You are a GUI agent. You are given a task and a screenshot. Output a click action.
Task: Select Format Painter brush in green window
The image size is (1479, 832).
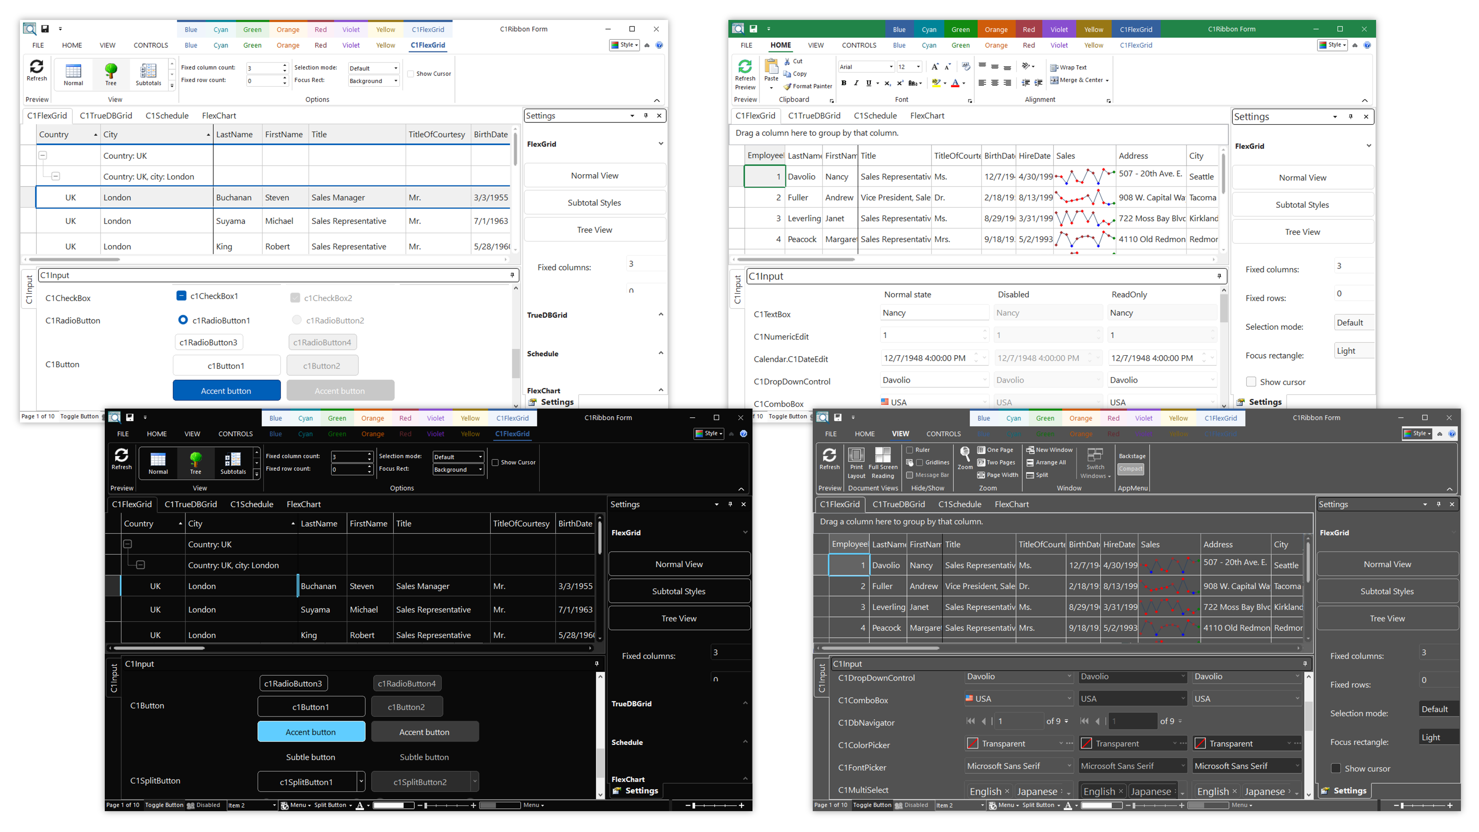(x=787, y=86)
